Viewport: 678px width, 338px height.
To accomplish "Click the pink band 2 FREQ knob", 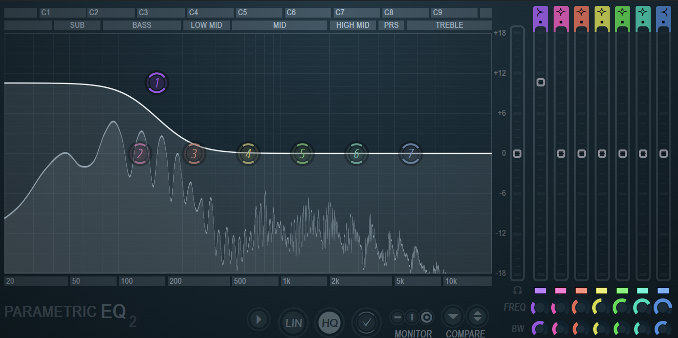I will click(560, 308).
